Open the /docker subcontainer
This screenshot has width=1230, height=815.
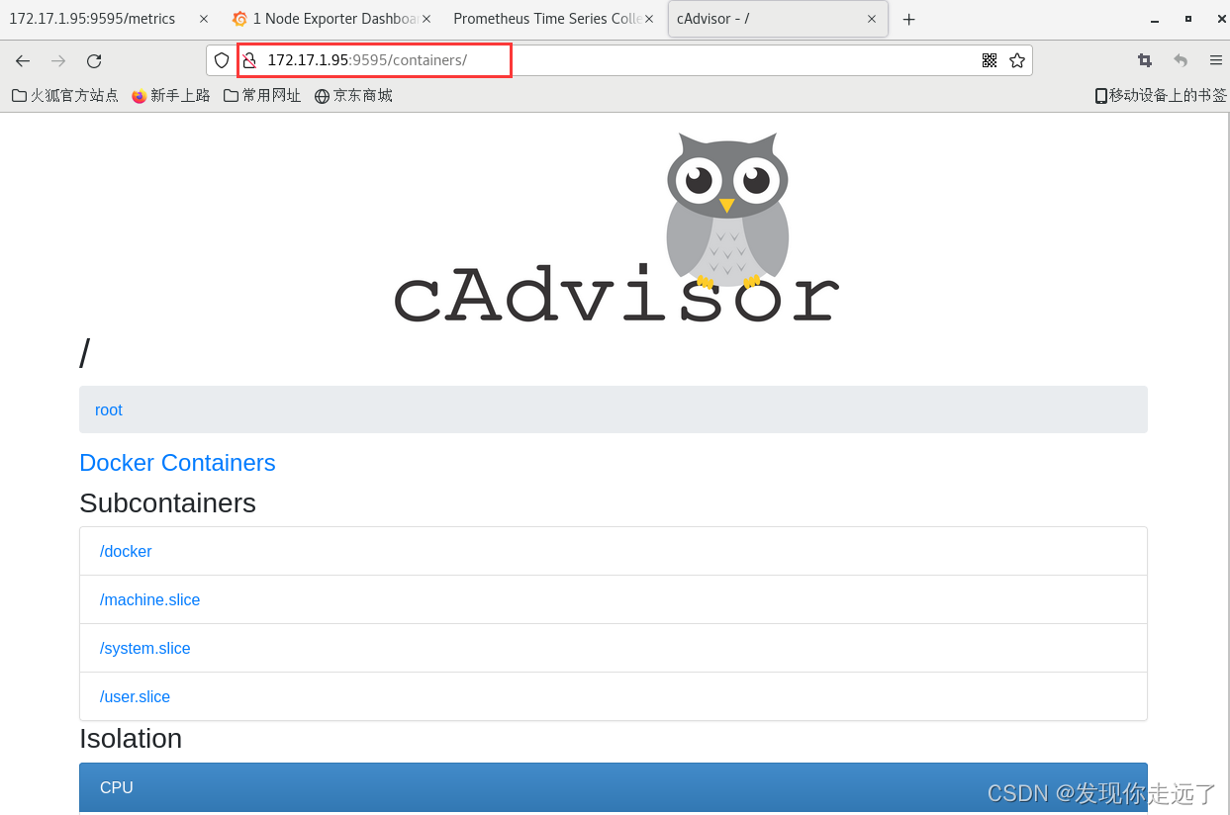pyautogui.click(x=126, y=551)
